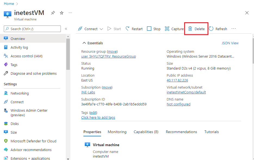Restart the virtual machine
Screen dimensions: 254x160
point(134,29)
